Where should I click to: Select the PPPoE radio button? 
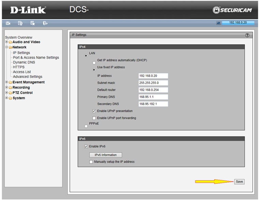point(86,126)
